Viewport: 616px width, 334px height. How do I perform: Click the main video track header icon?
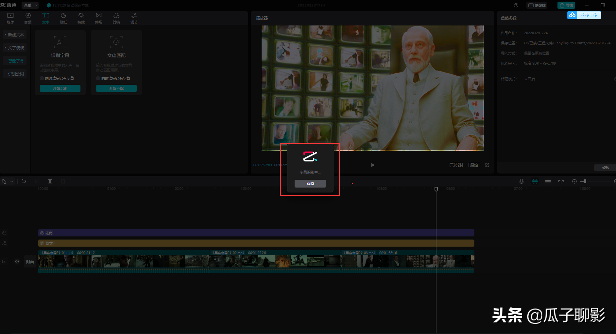click(x=4, y=261)
